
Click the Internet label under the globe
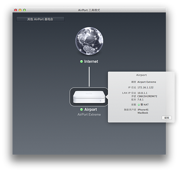(91, 61)
